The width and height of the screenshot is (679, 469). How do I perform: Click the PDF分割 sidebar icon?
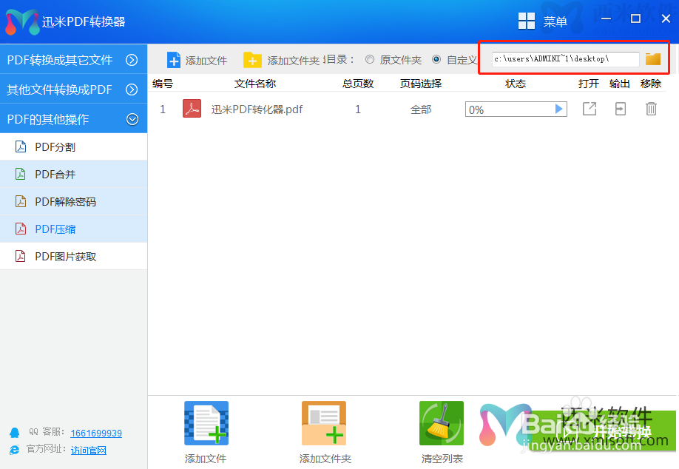pyautogui.click(x=21, y=146)
